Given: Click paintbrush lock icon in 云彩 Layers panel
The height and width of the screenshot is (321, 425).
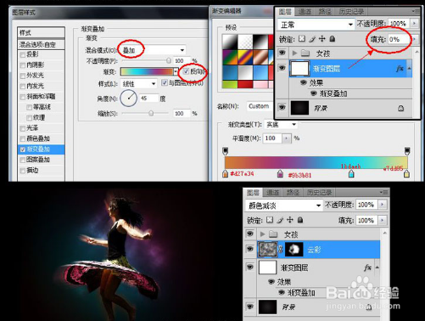Looking at the screenshot, I should pyautogui.click(x=280, y=220).
